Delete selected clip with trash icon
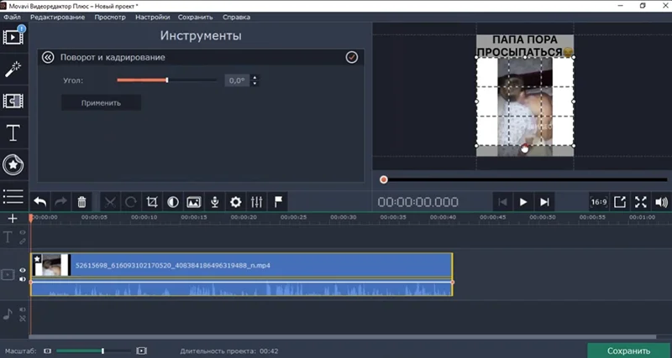672x358 pixels. (x=81, y=202)
